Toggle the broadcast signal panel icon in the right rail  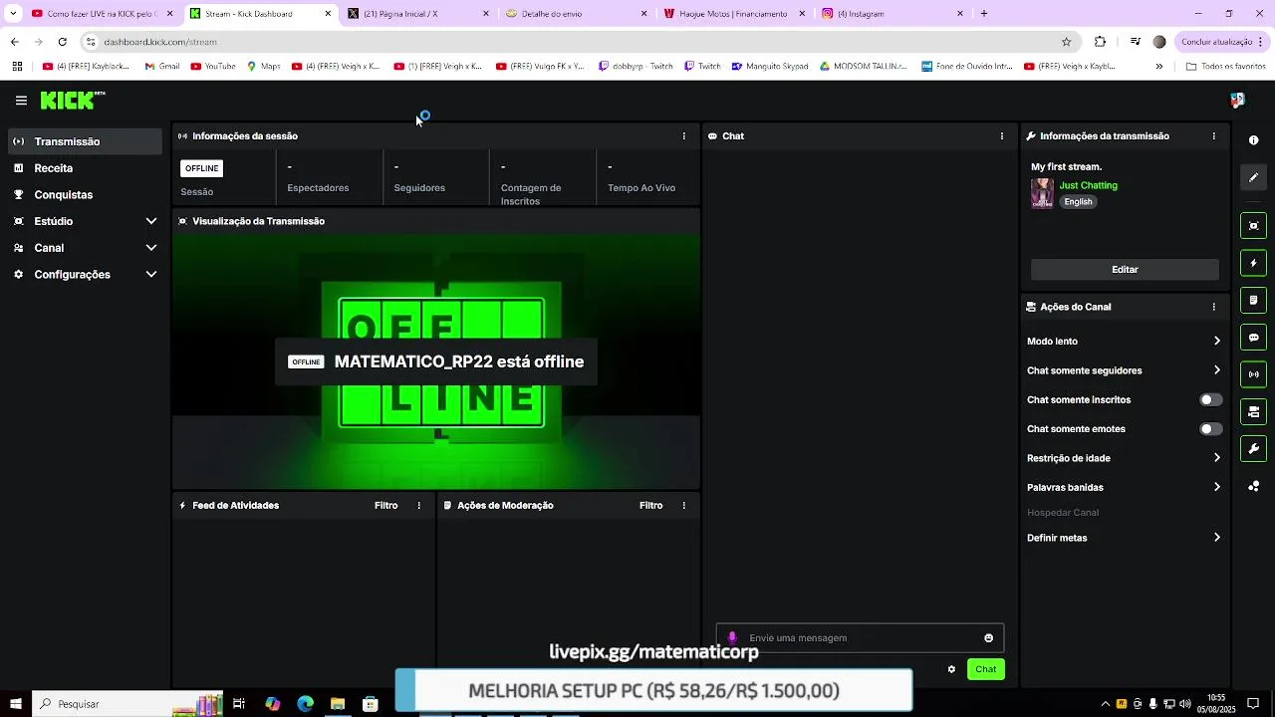pyautogui.click(x=1254, y=374)
